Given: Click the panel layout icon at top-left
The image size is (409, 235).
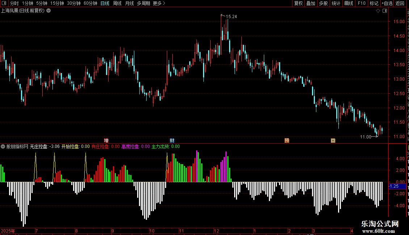Looking at the screenshot, I should coord(4,3).
